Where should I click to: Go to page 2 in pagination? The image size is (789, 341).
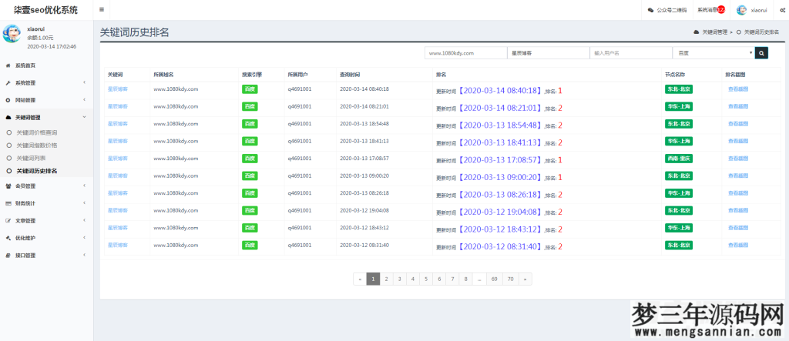pos(386,279)
